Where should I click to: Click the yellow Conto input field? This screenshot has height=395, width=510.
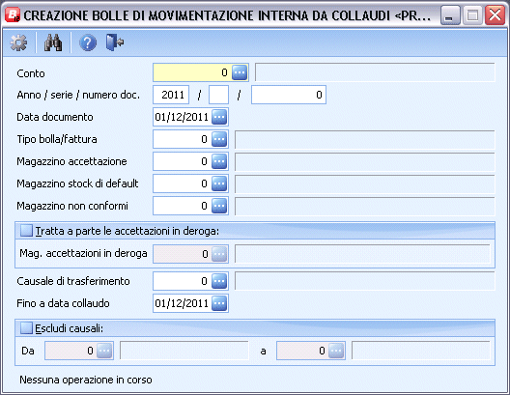tap(192, 72)
